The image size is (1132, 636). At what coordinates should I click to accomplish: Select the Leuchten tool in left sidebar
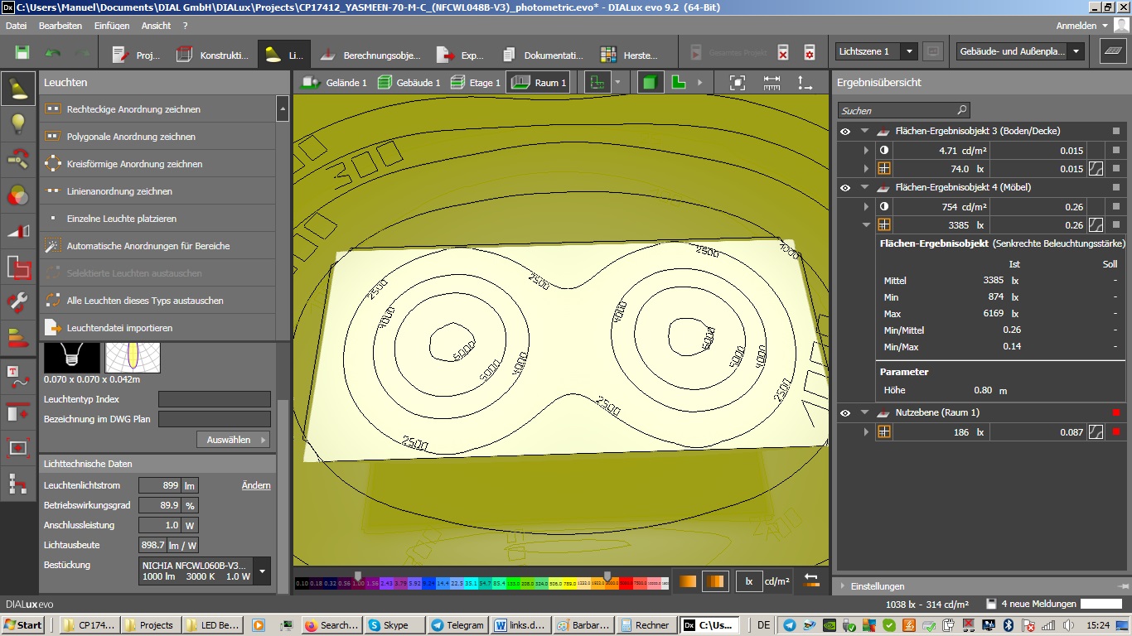pyautogui.click(x=17, y=88)
